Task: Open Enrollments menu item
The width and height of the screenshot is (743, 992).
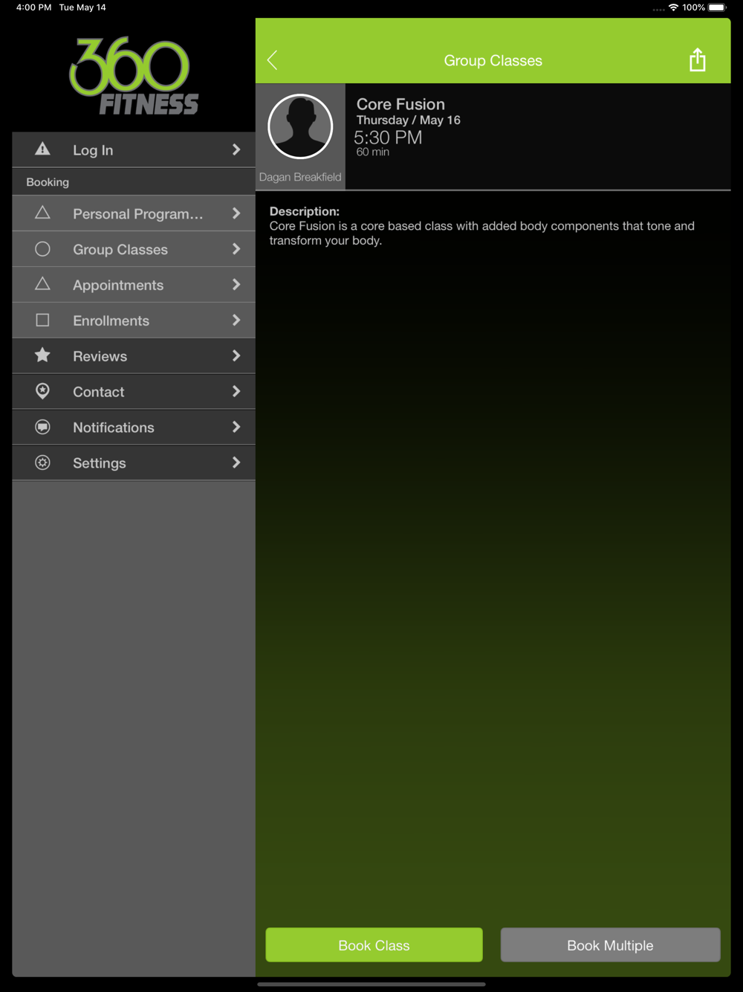Action: coord(134,321)
